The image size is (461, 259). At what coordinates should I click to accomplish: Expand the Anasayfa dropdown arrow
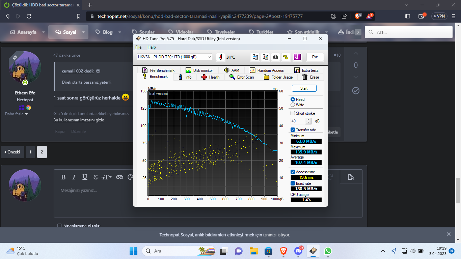pos(44,32)
